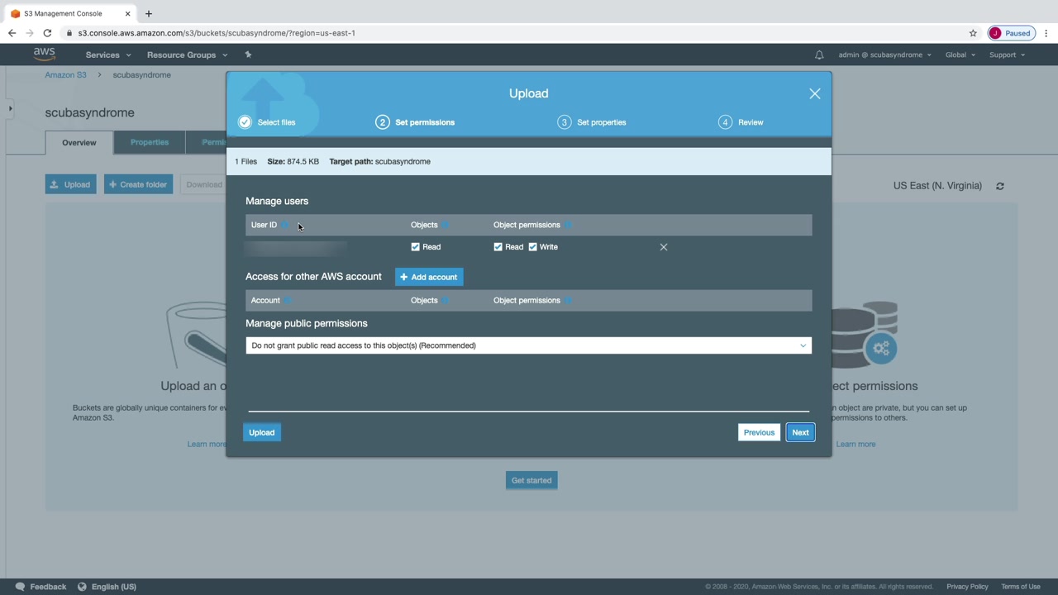1058x595 pixels.
Task: Close the S3 Management Console tab
Action: coord(127,13)
